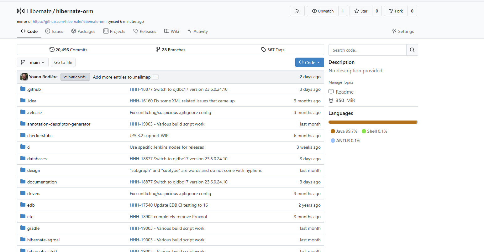The height and width of the screenshot is (252, 484).
Task: Open the RSS feed icon button
Action: (297, 11)
